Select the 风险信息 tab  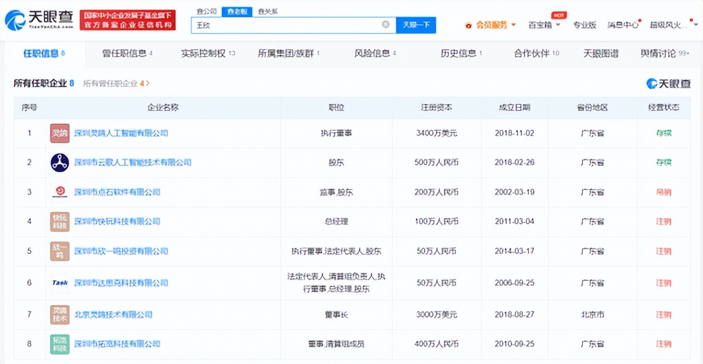371,53
